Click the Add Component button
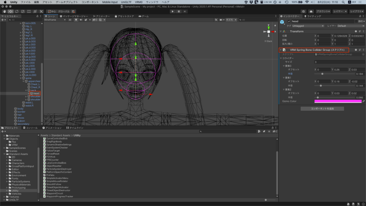The width and height of the screenshot is (366, 206). (322, 108)
